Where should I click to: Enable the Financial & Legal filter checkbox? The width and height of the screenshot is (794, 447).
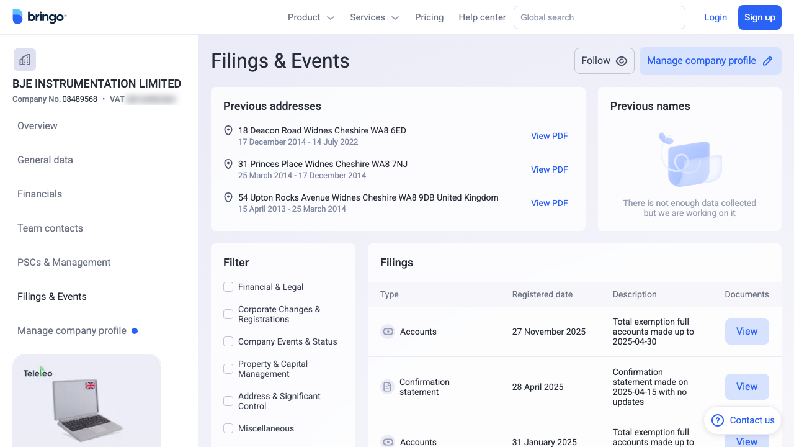228,287
